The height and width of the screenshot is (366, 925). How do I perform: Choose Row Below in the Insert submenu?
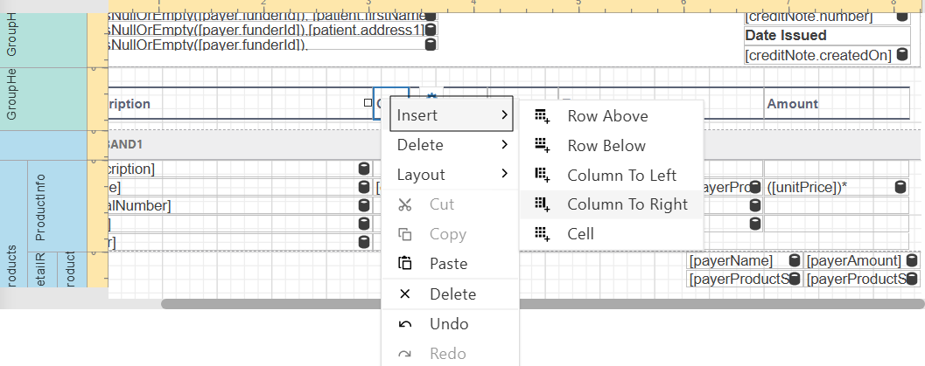point(606,146)
